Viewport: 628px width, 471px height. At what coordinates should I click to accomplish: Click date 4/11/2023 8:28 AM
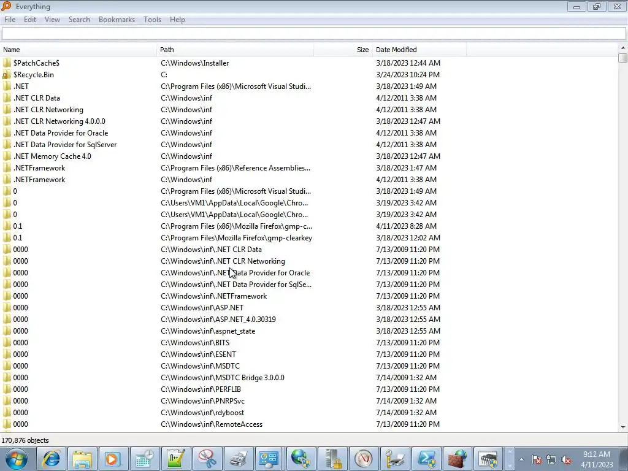tap(406, 226)
